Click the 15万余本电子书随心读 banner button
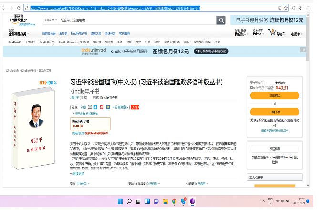Image resolution: width=319 pixels, height=210 pixels. (x=211, y=52)
